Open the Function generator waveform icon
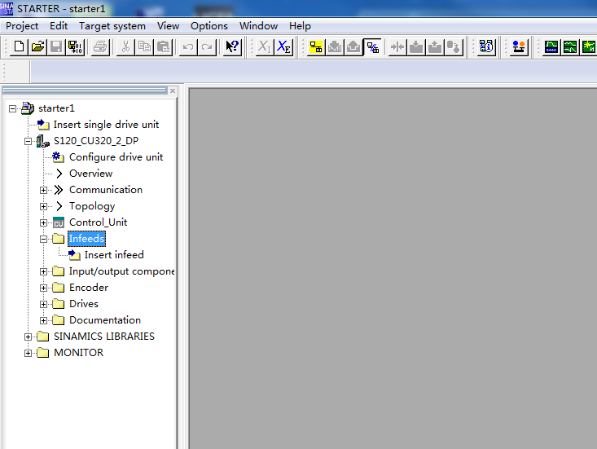 click(x=570, y=46)
